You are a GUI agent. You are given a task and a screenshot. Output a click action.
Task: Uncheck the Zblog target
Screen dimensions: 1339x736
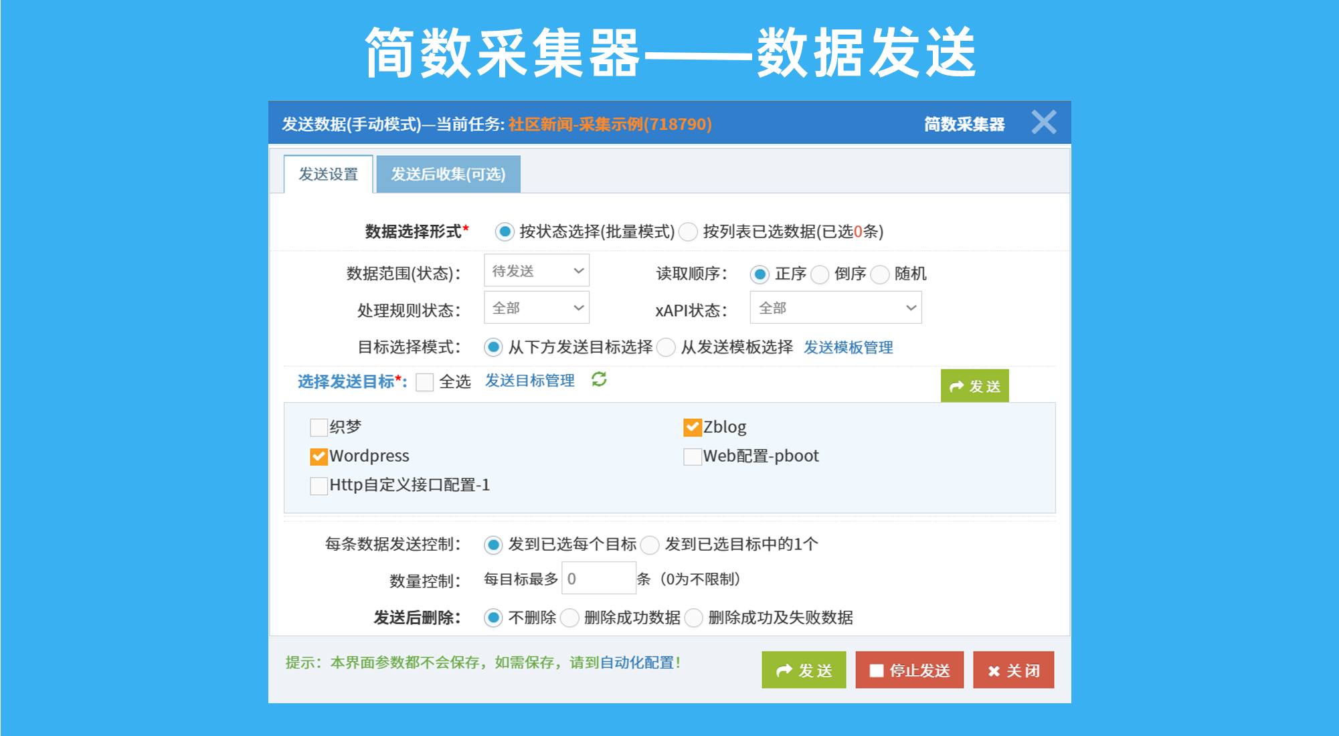(693, 427)
